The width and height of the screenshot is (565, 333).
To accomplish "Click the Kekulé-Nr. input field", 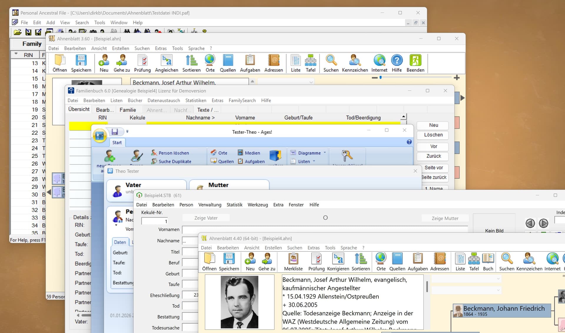I will pos(154,221).
